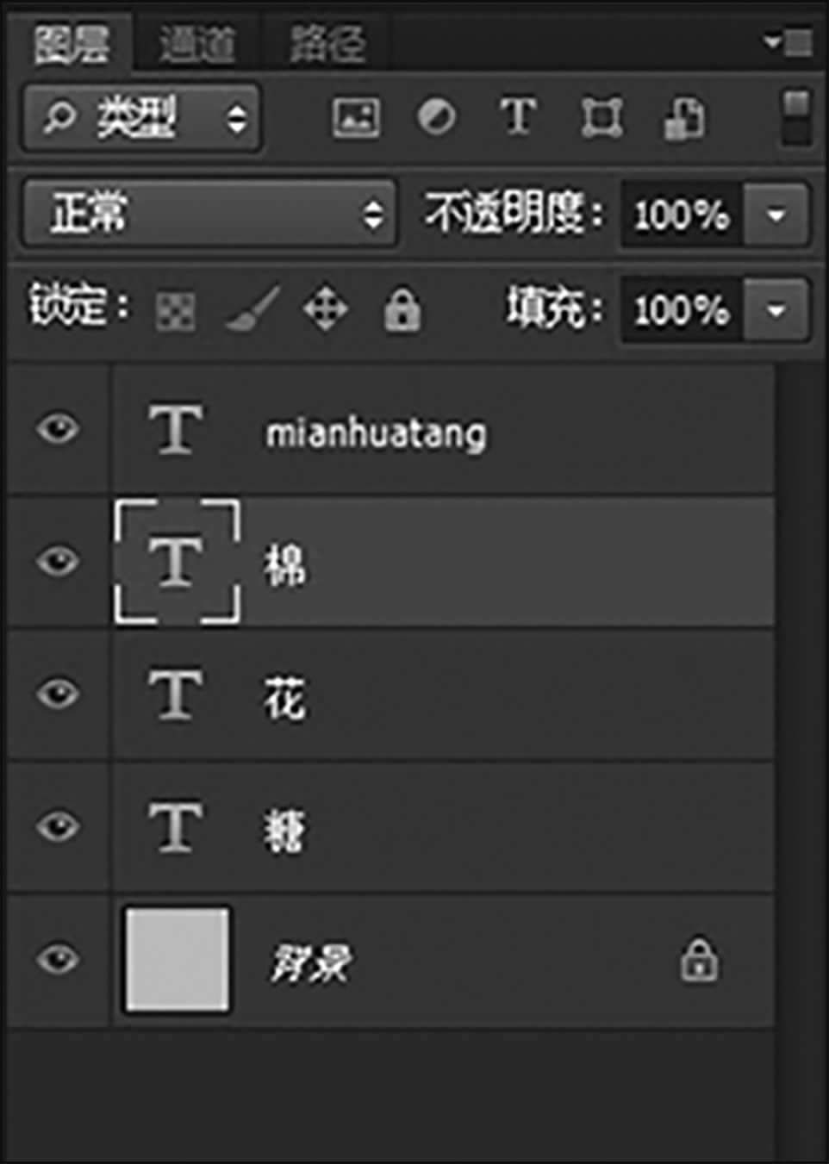The height and width of the screenshot is (1164, 829).
Task: Filter layers by shape type
Action: click(601, 117)
